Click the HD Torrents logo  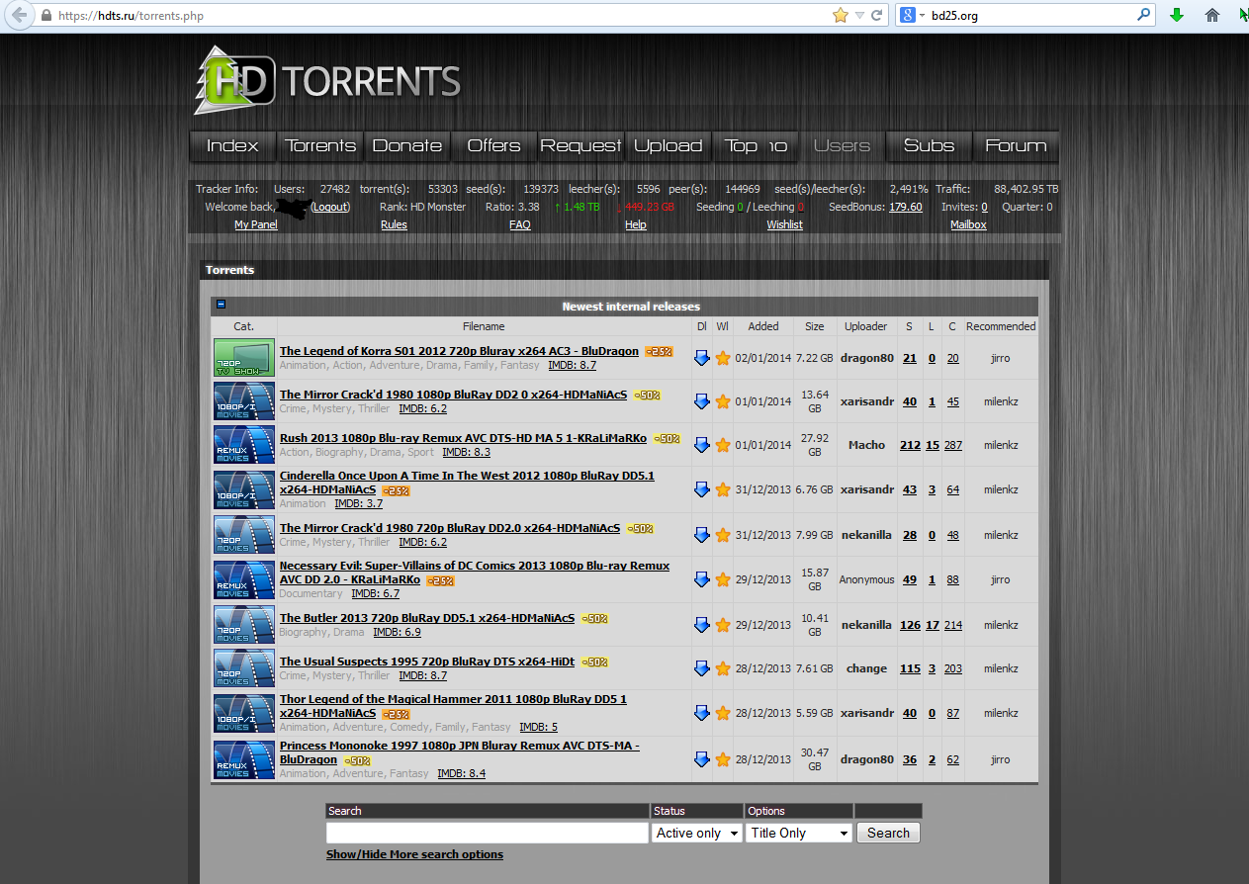[327, 80]
